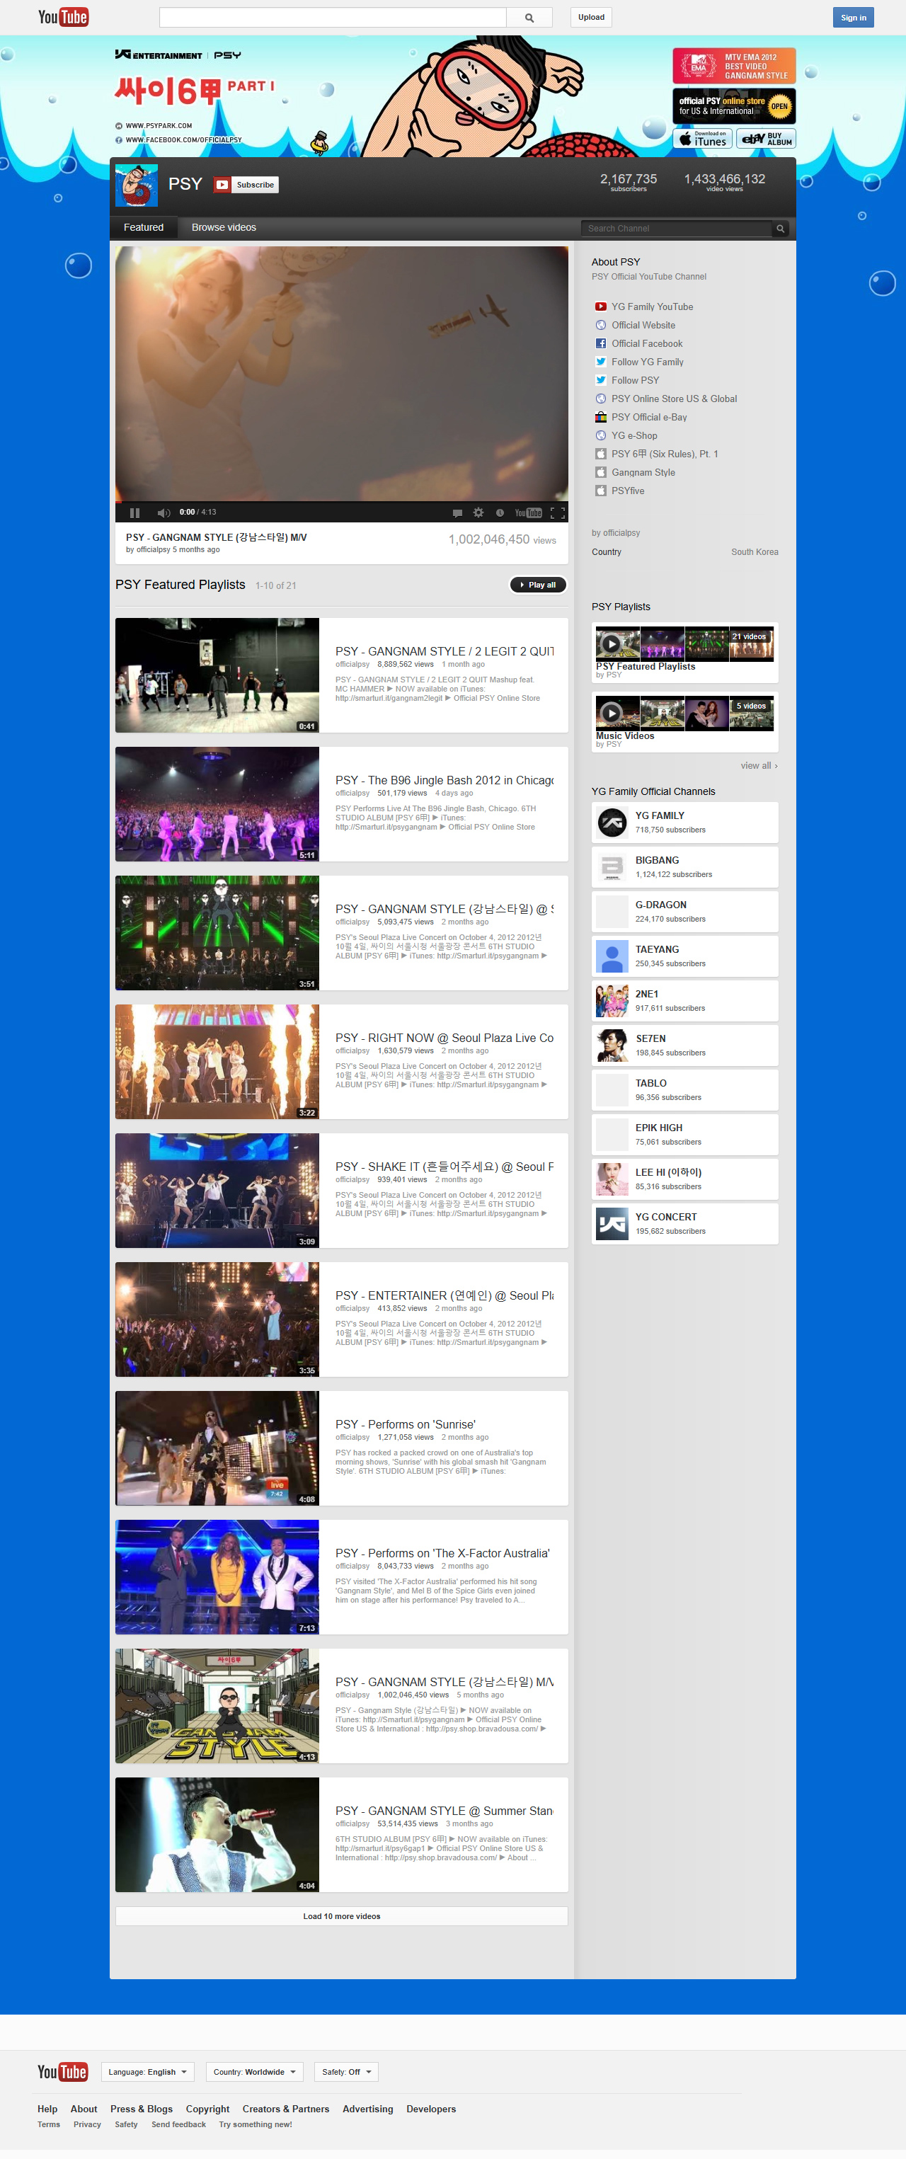906x2159 pixels.
Task: Click the Creators & Partners footer link
Action: tap(286, 2109)
